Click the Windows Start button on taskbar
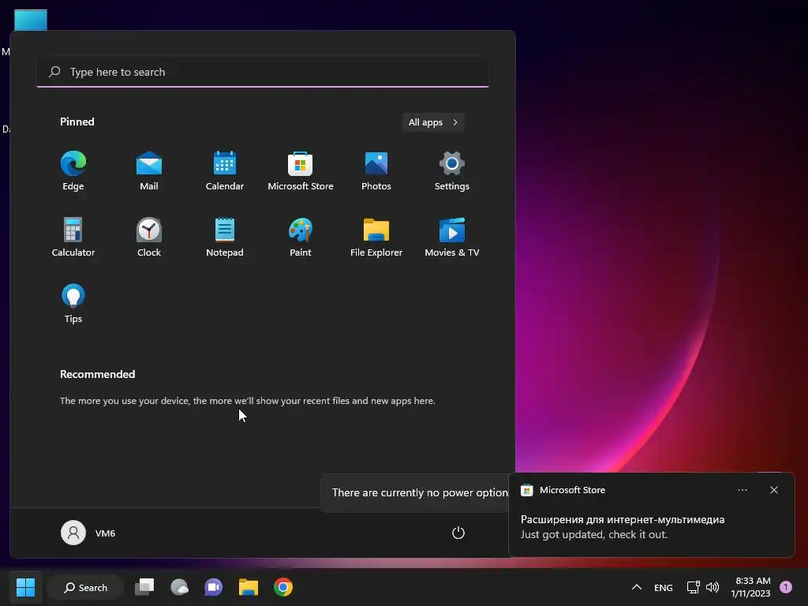The image size is (808, 606). click(x=25, y=587)
